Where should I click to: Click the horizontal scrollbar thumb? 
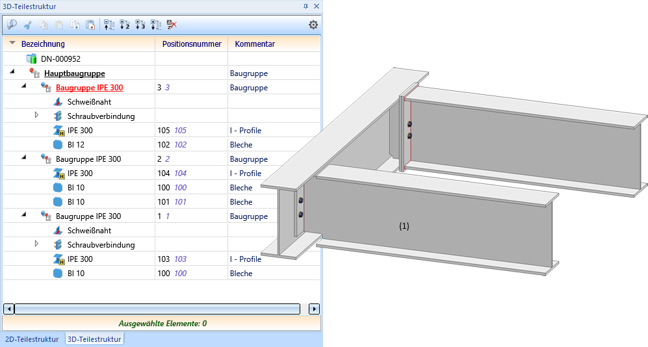157,309
